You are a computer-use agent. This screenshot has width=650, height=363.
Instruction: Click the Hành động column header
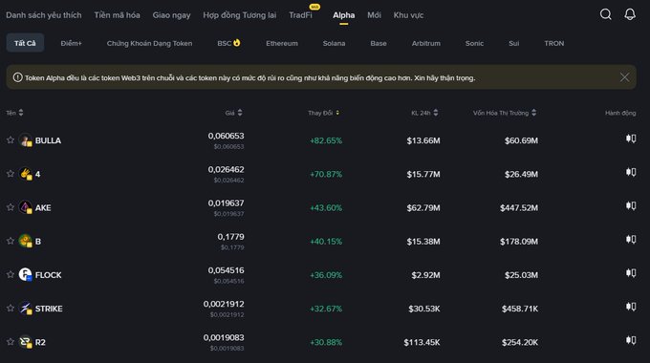point(620,113)
